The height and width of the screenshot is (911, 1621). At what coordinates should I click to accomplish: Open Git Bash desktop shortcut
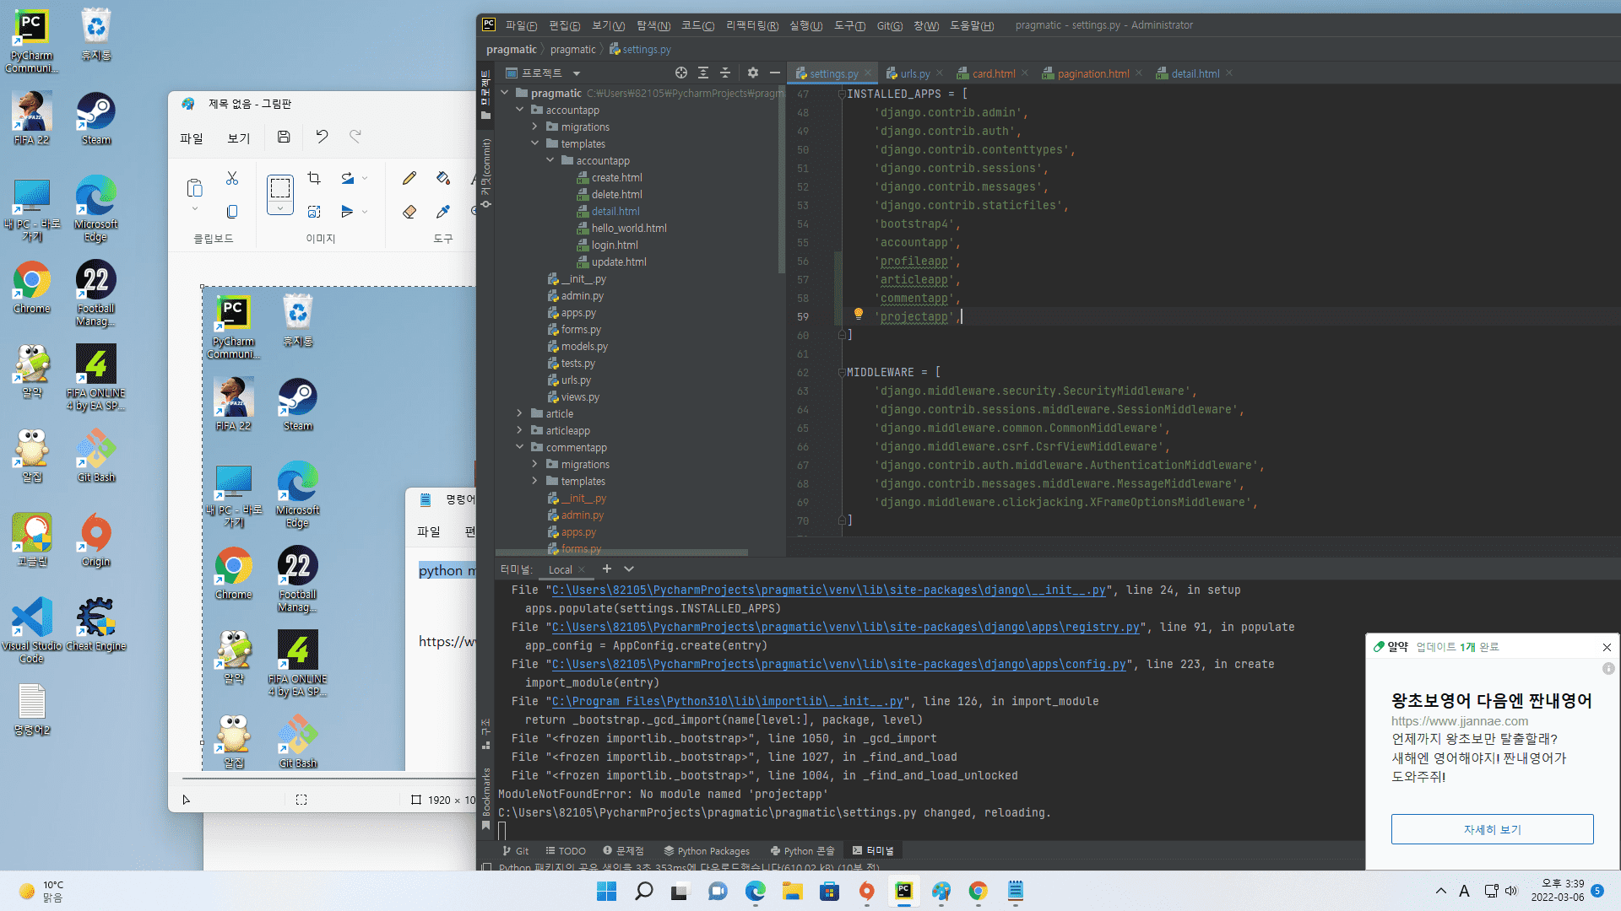click(x=96, y=456)
